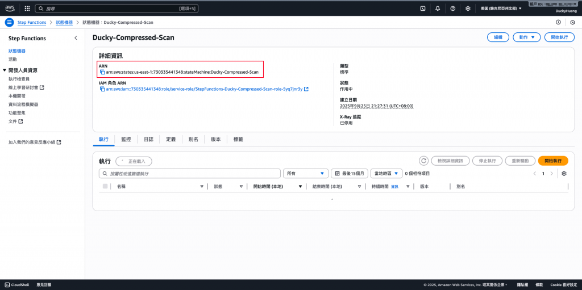Image resolution: width=582 pixels, height=290 pixels.
Task: Switch to the 版本 tab
Action: tap(215, 140)
